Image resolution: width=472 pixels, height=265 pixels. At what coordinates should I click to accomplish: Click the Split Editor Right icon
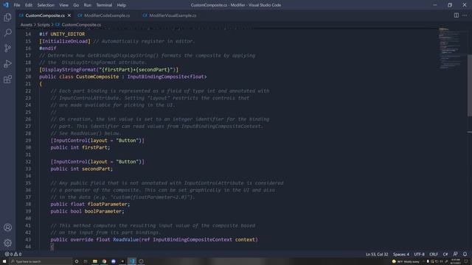pos(457,15)
